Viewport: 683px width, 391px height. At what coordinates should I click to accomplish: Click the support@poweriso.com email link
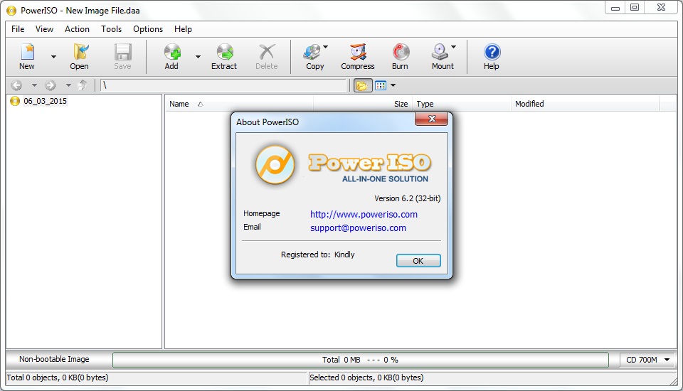[358, 228]
